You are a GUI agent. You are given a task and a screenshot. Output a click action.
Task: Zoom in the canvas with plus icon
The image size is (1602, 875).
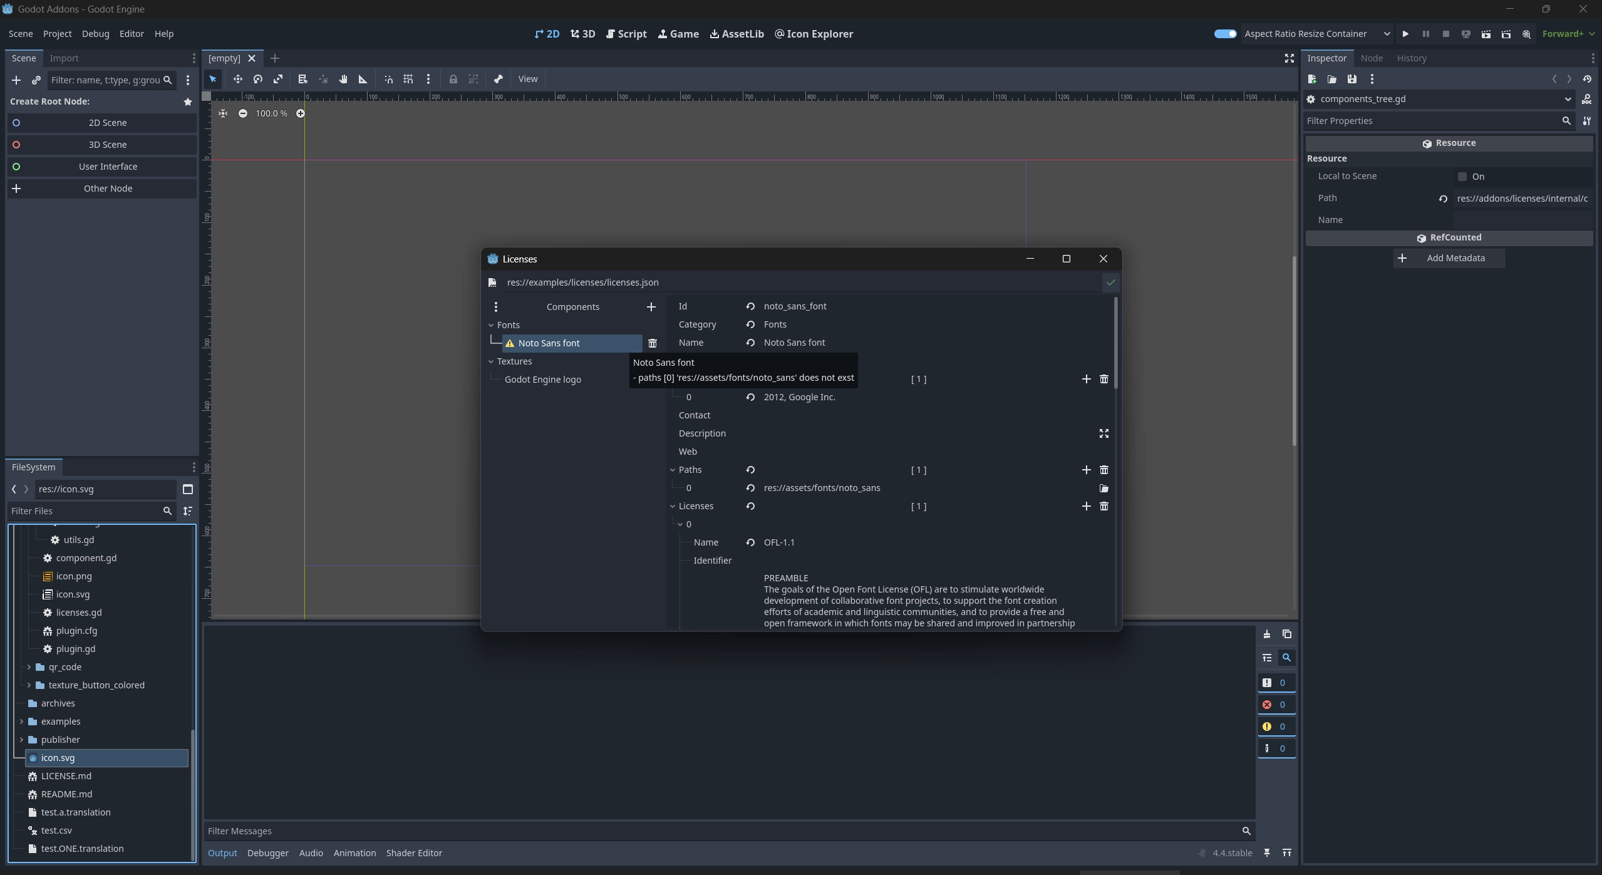click(301, 113)
